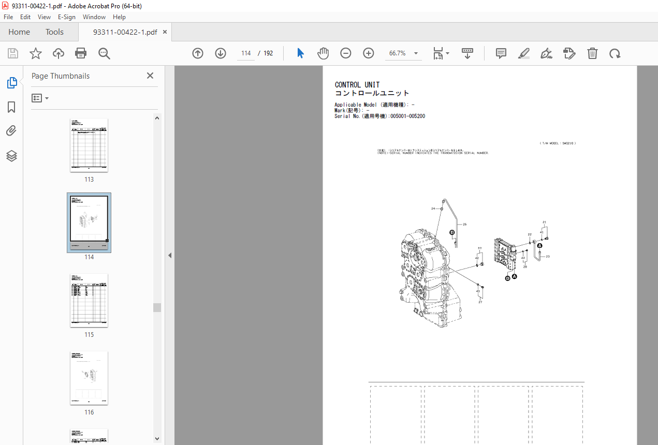
Task: Select the page 114 thumbnail
Action: coord(89,222)
